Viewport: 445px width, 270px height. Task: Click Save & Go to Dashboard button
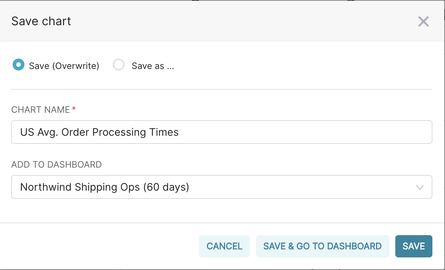tap(322, 246)
